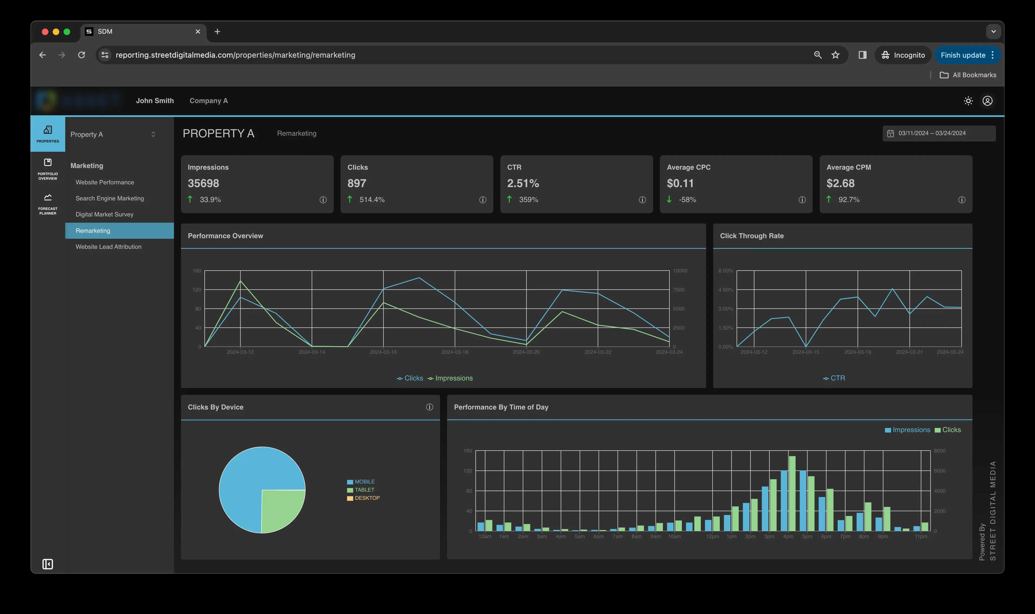This screenshot has width=1035, height=614.
Task: Open a new browser tab
Action: (x=217, y=32)
